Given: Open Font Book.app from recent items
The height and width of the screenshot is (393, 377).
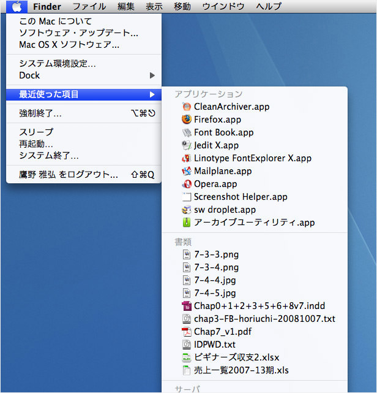Looking at the screenshot, I should [255, 132].
